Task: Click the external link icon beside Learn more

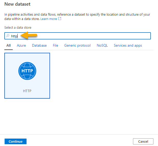Action: click(60, 19)
